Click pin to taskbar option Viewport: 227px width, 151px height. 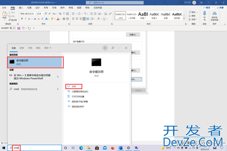pos(76,106)
